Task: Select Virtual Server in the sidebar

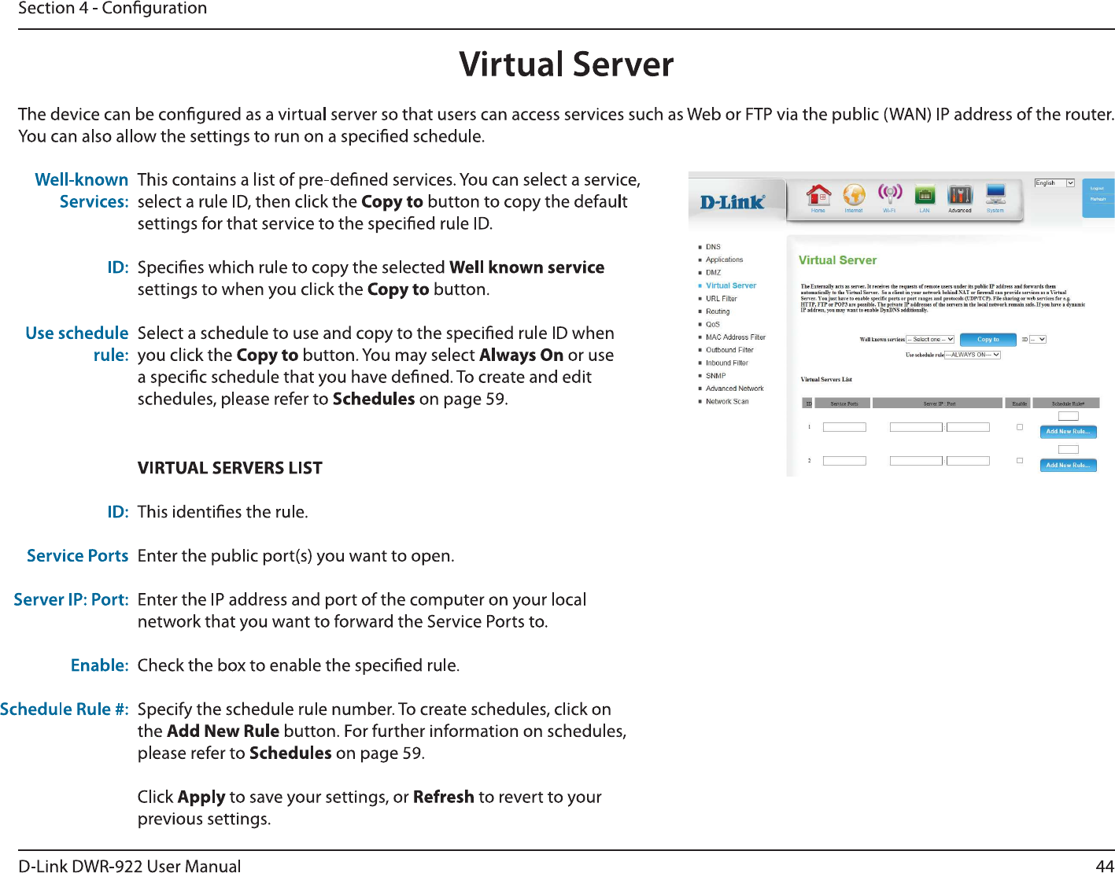Action: click(x=731, y=285)
